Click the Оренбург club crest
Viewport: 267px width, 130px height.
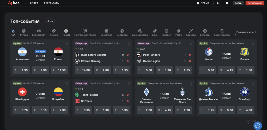245,92
